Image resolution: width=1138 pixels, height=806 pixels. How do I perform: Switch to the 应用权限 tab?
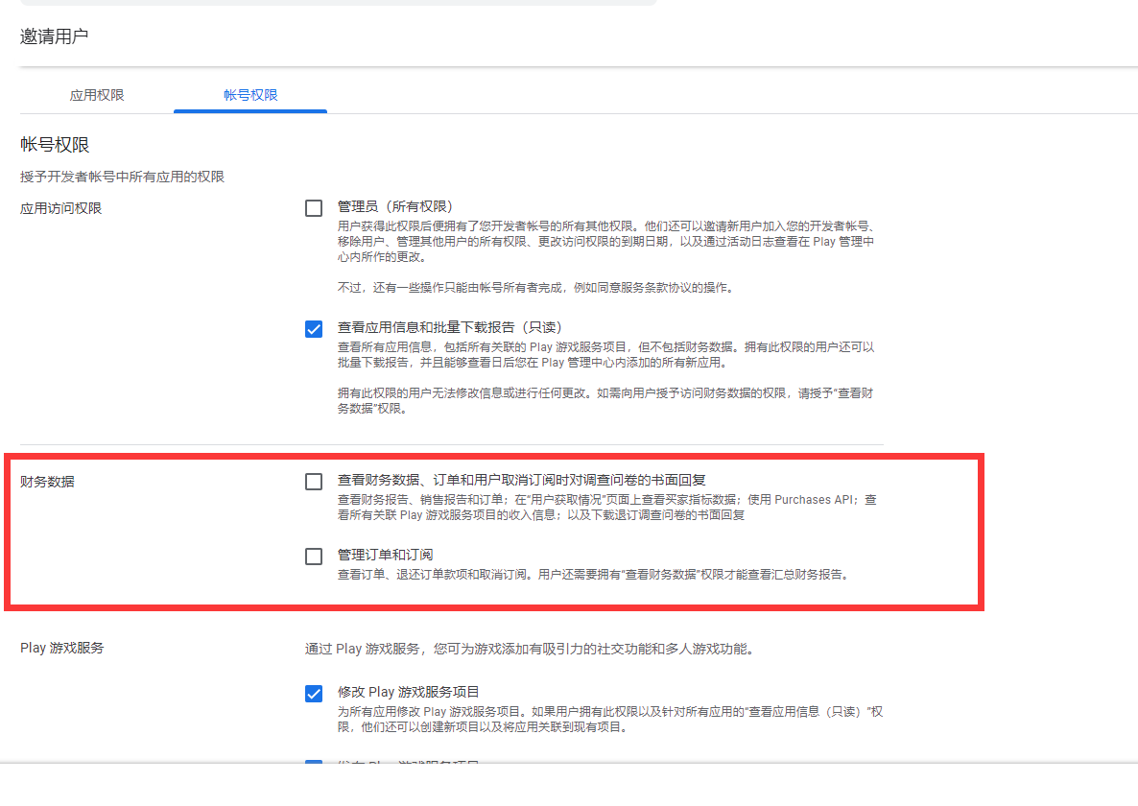pyautogui.click(x=96, y=95)
